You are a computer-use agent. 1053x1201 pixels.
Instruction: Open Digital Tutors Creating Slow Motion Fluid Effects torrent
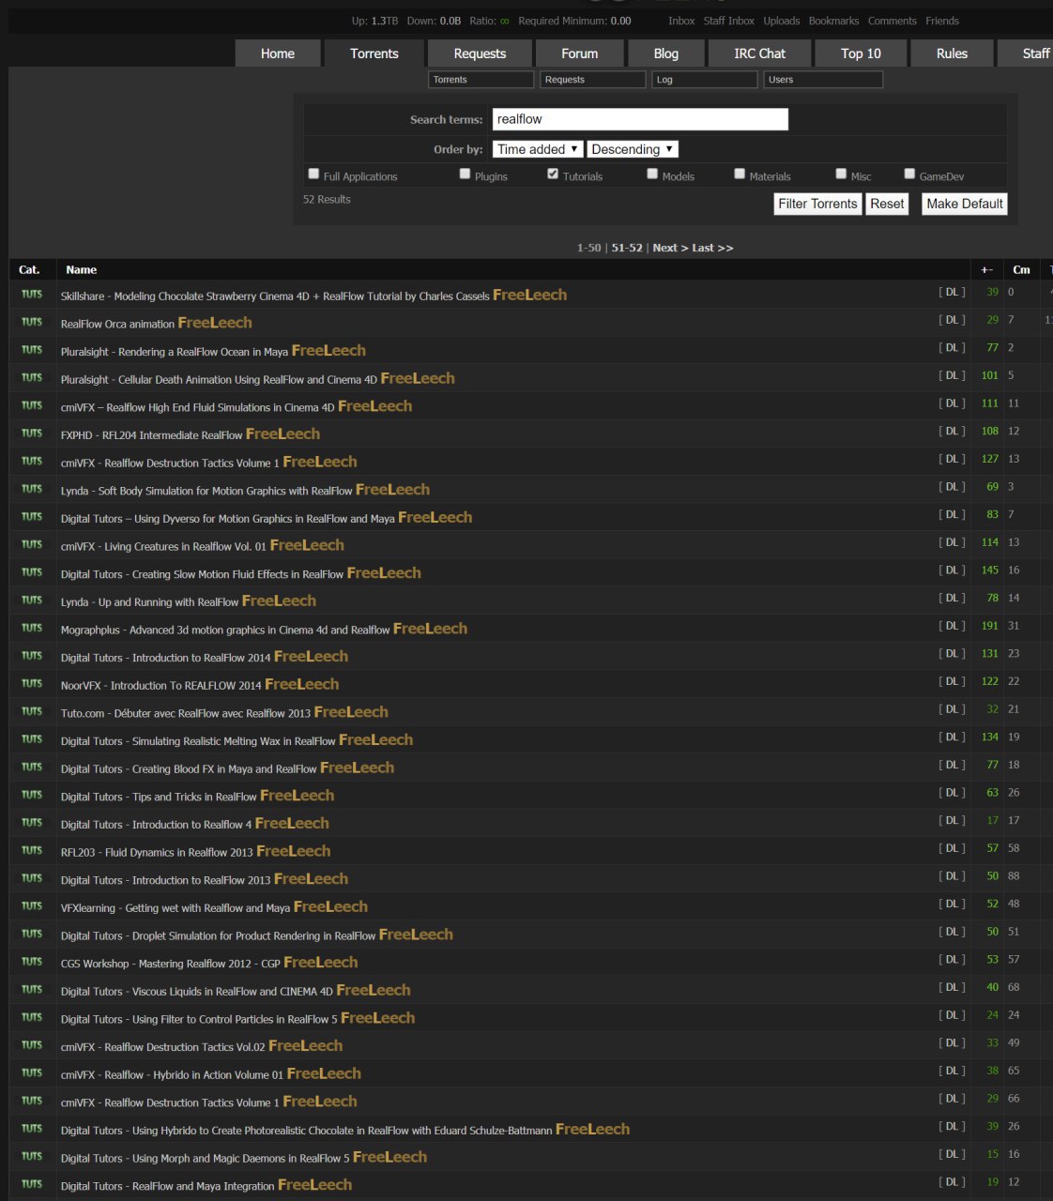(x=202, y=574)
